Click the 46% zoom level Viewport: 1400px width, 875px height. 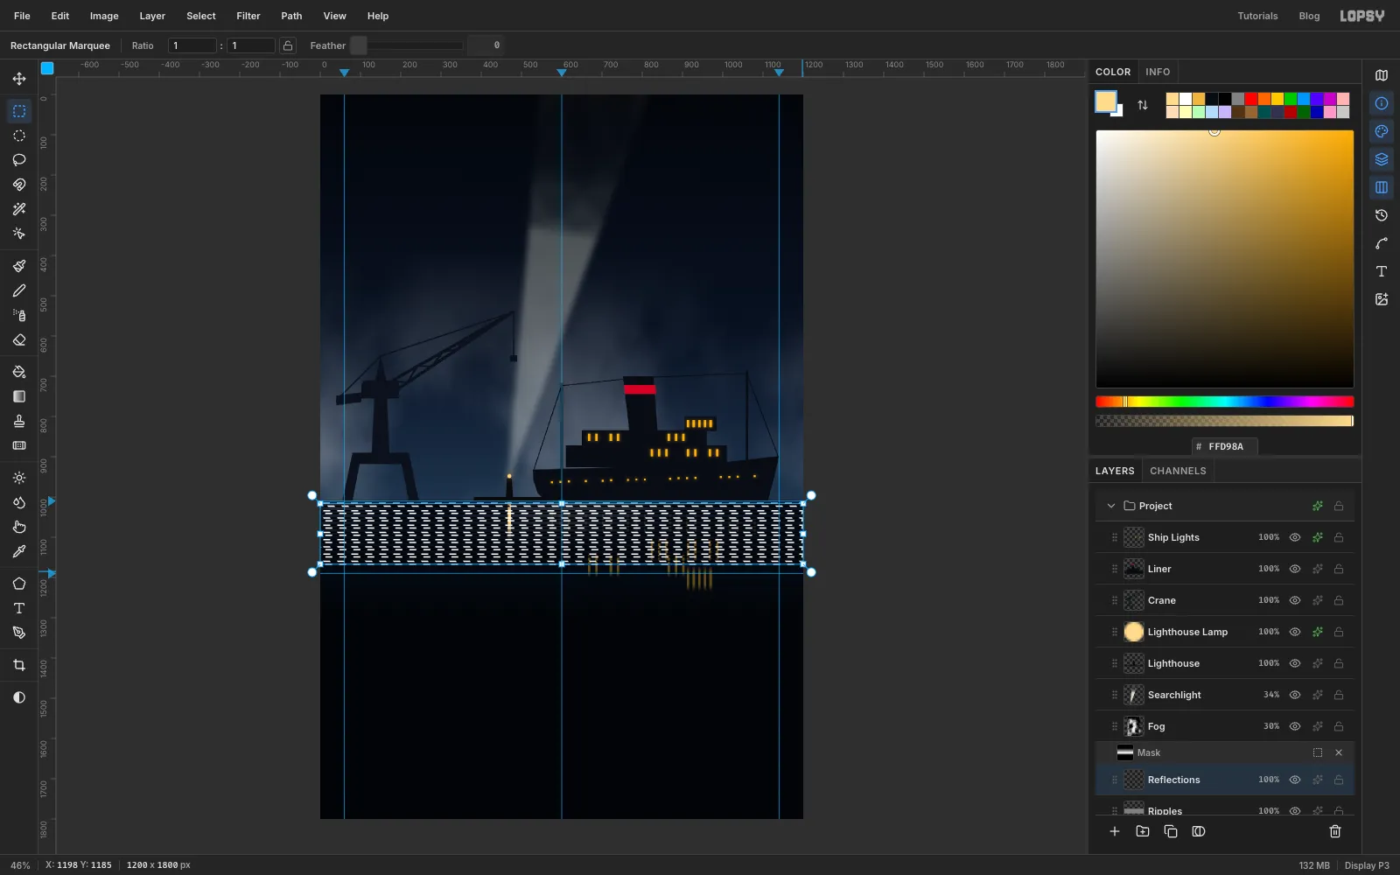click(x=20, y=865)
